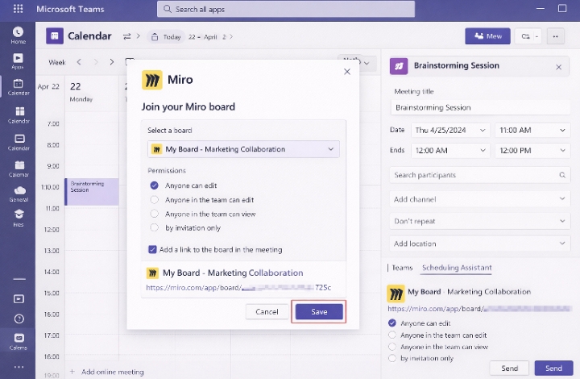Close the Brainstorming Session panel
This screenshot has height=379, width=580.
[x=558, y=67]
